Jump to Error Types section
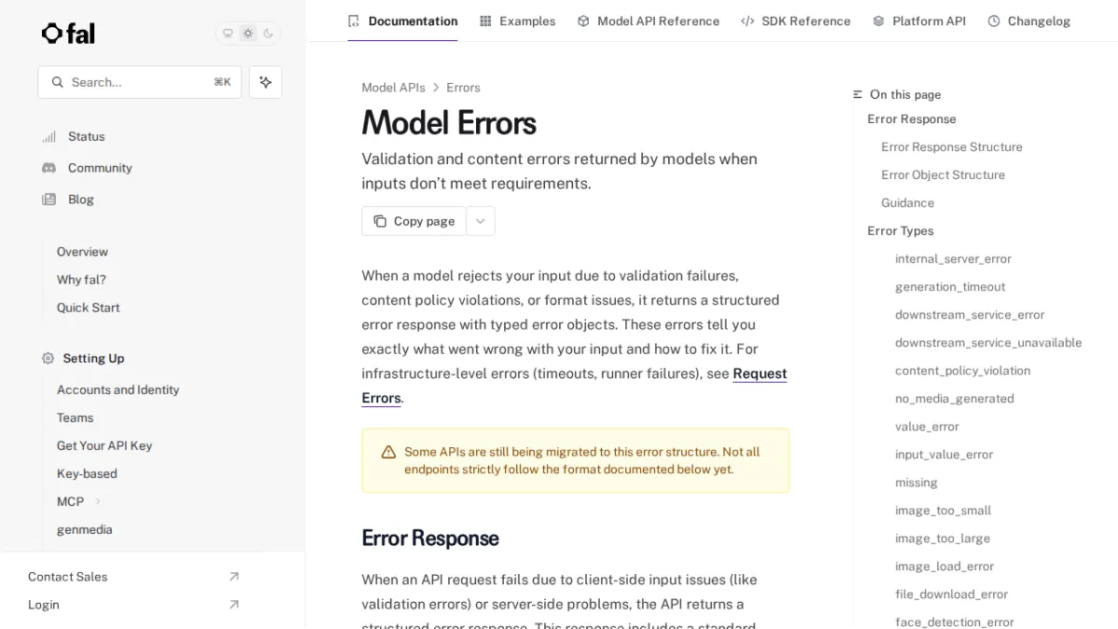The height and width of the screenshot is (629, 1118). [900, 231]
